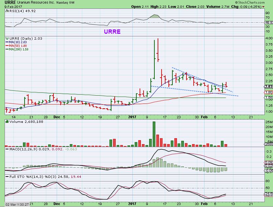Viewport: 273px width, 207px height.
Task: Click the 'Uranium Resources Inc.' company name
Action: (x=36, y=2)
